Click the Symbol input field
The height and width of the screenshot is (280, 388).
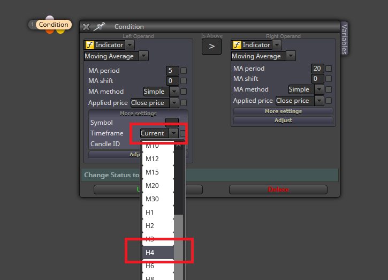(172, 122)
